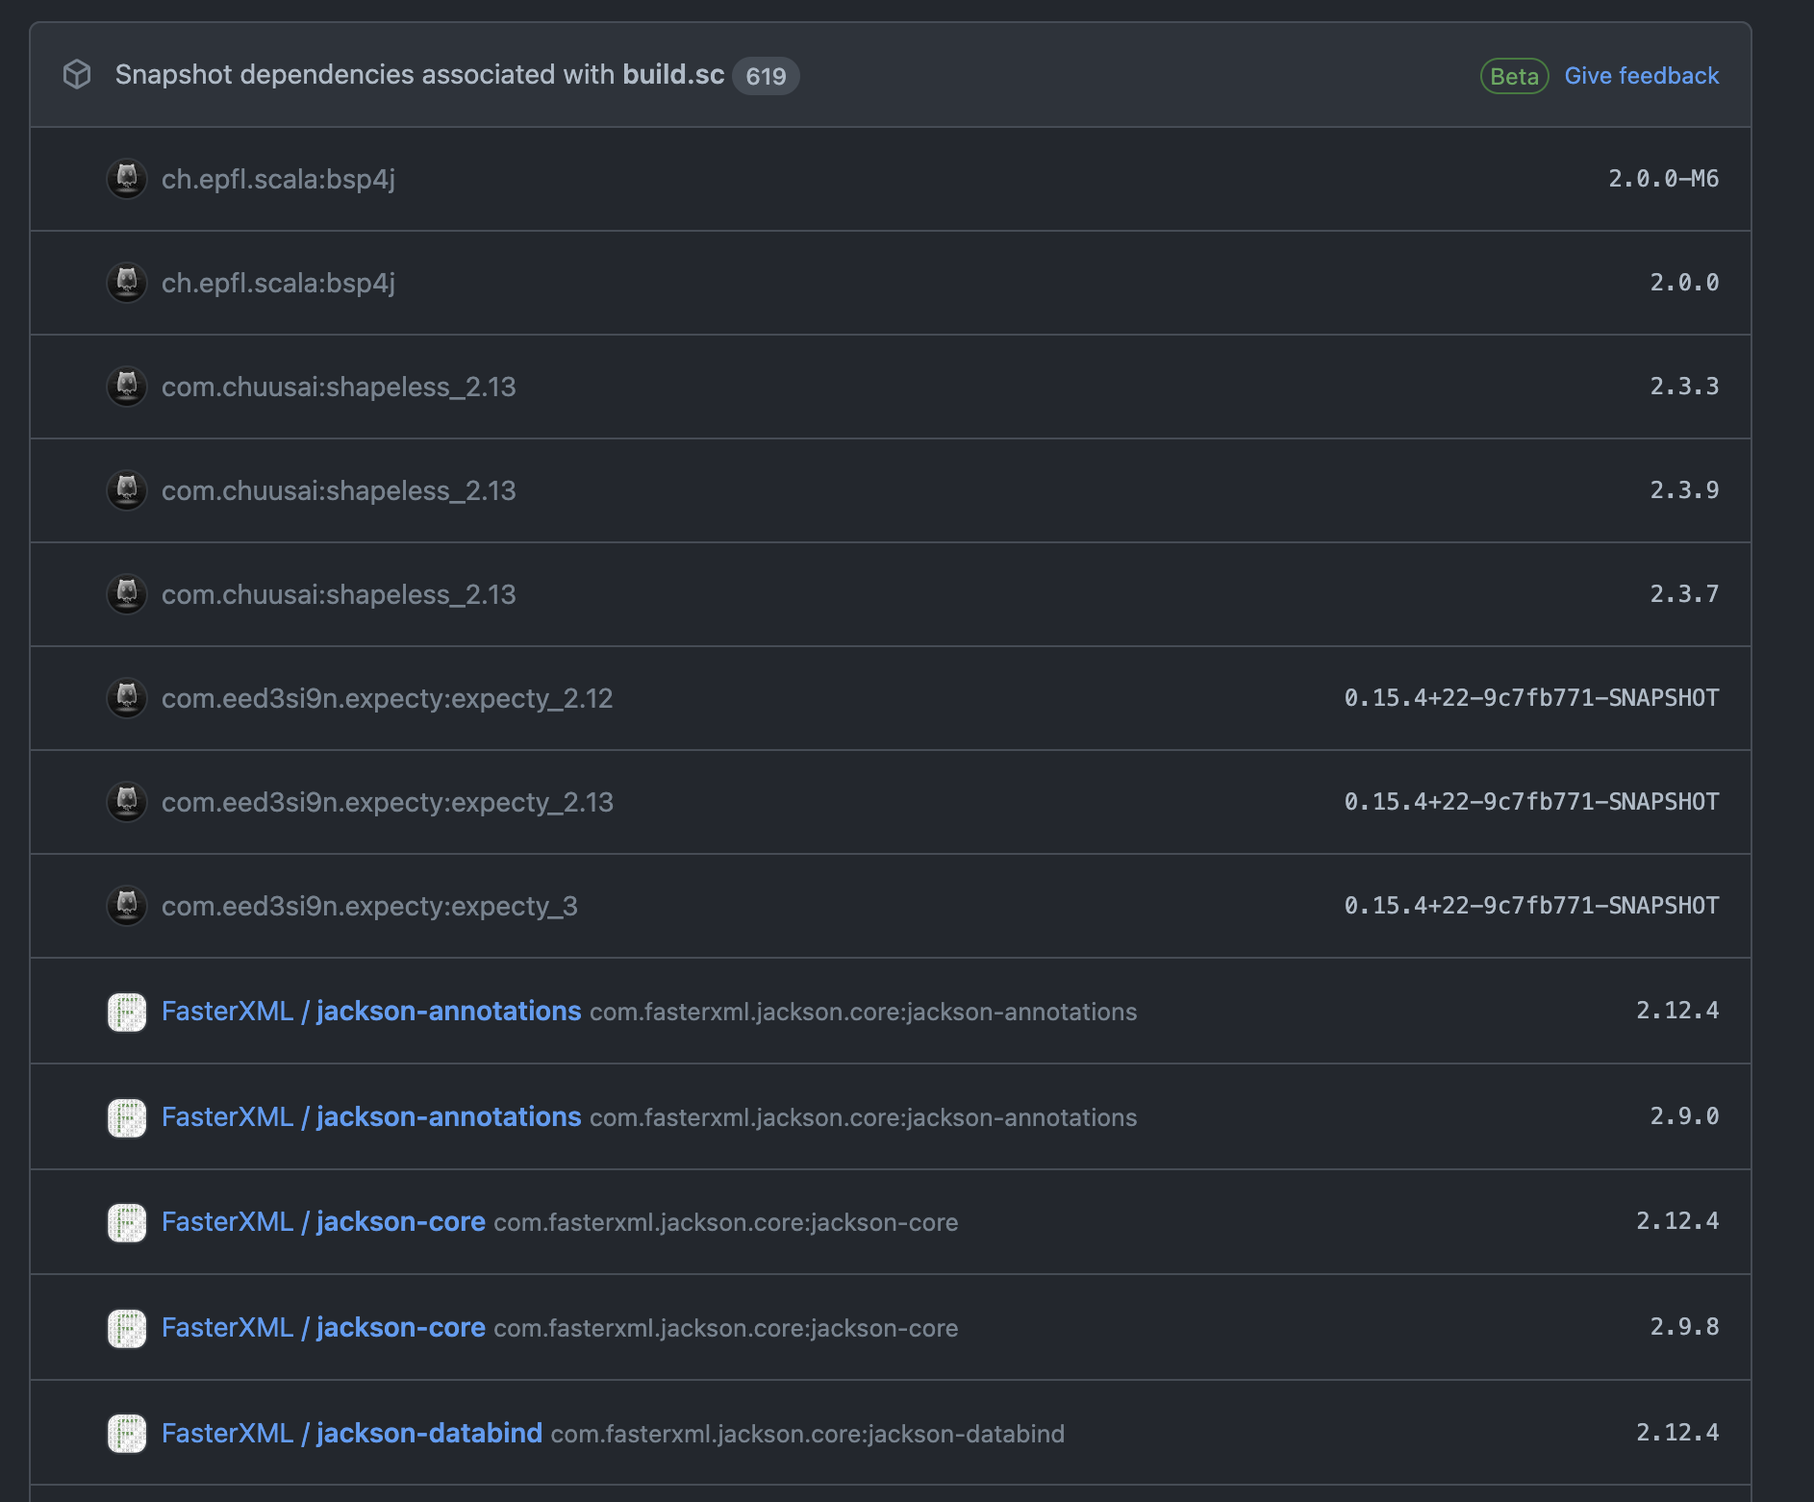Screen dimensions: 1814x1502
Task: Click the FasterXML avatar beside jackson-annotations 2.9.0
Action: point(126,1116)
